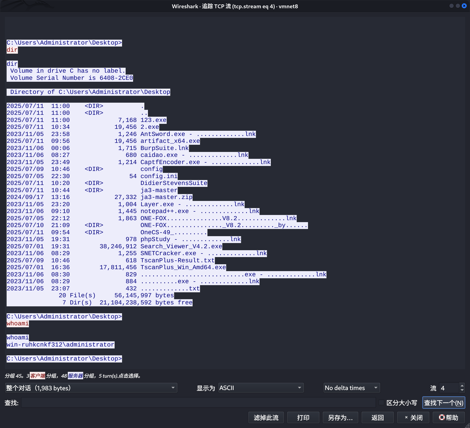Click the 'notepad++.exe' shortcut entry
The image size is (470, 428).
200,211
